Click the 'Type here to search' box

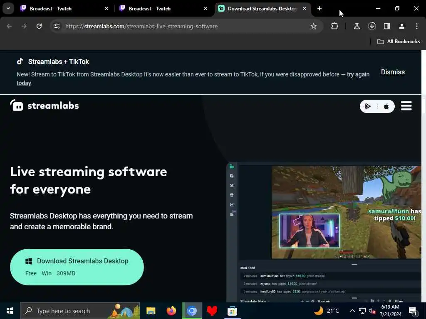click(x=80, y=311)
